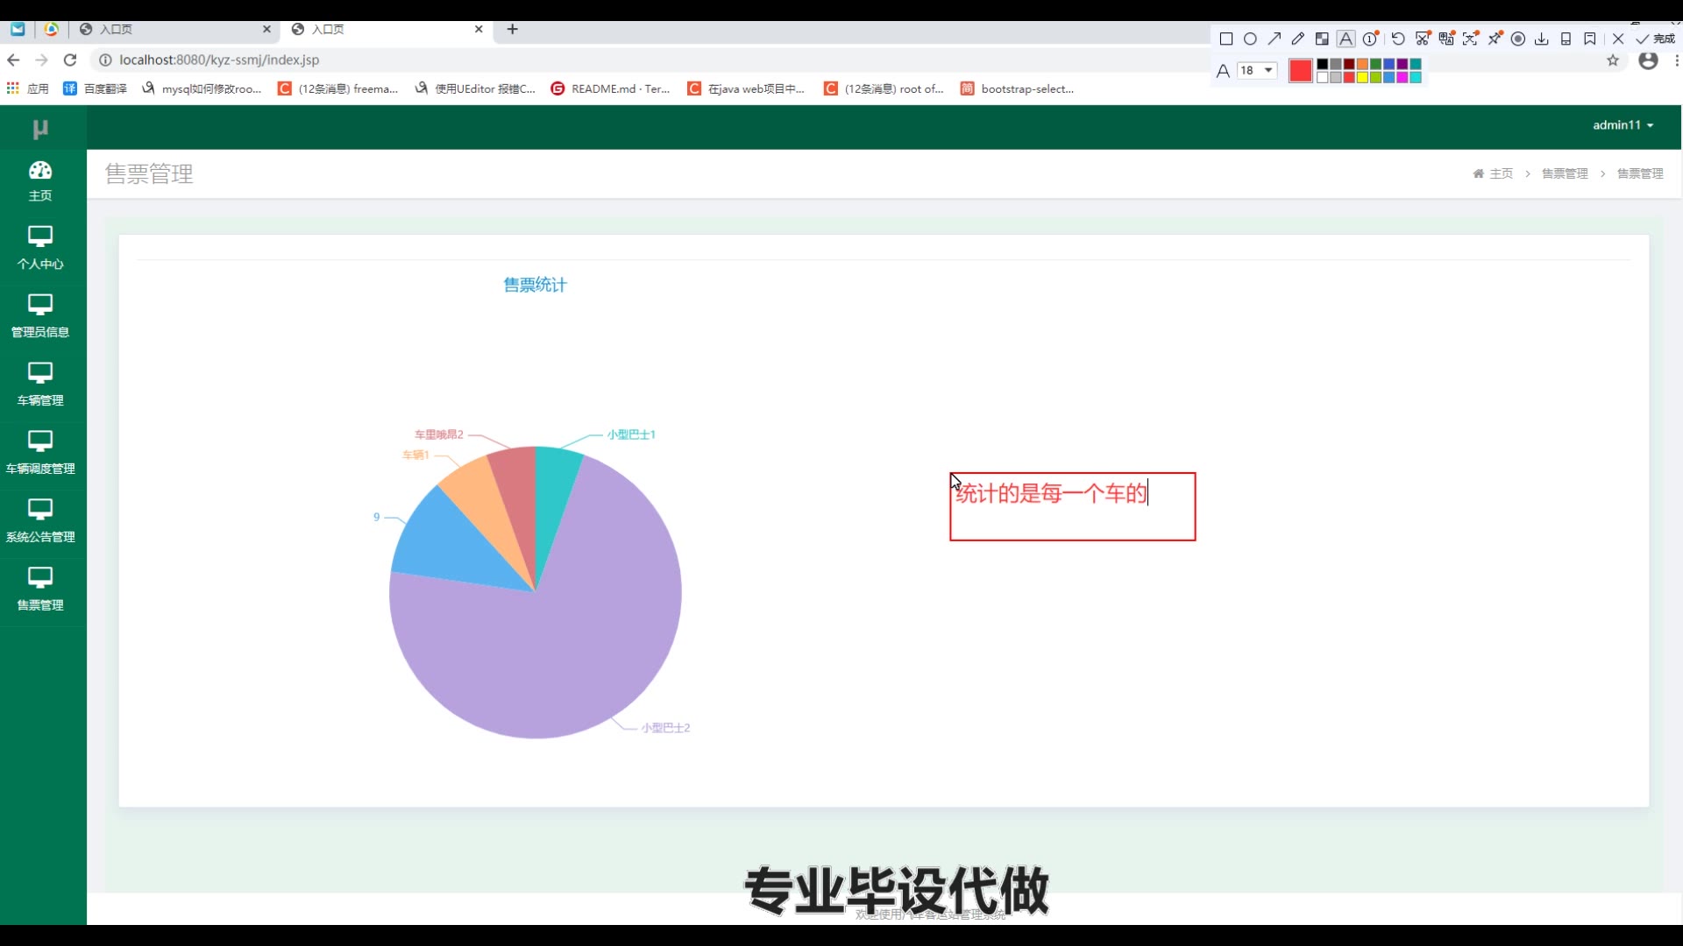Viewport: 1683px width, 946px height.
Task: Click the undo annotation icon
Action: tap(1398, 39)
